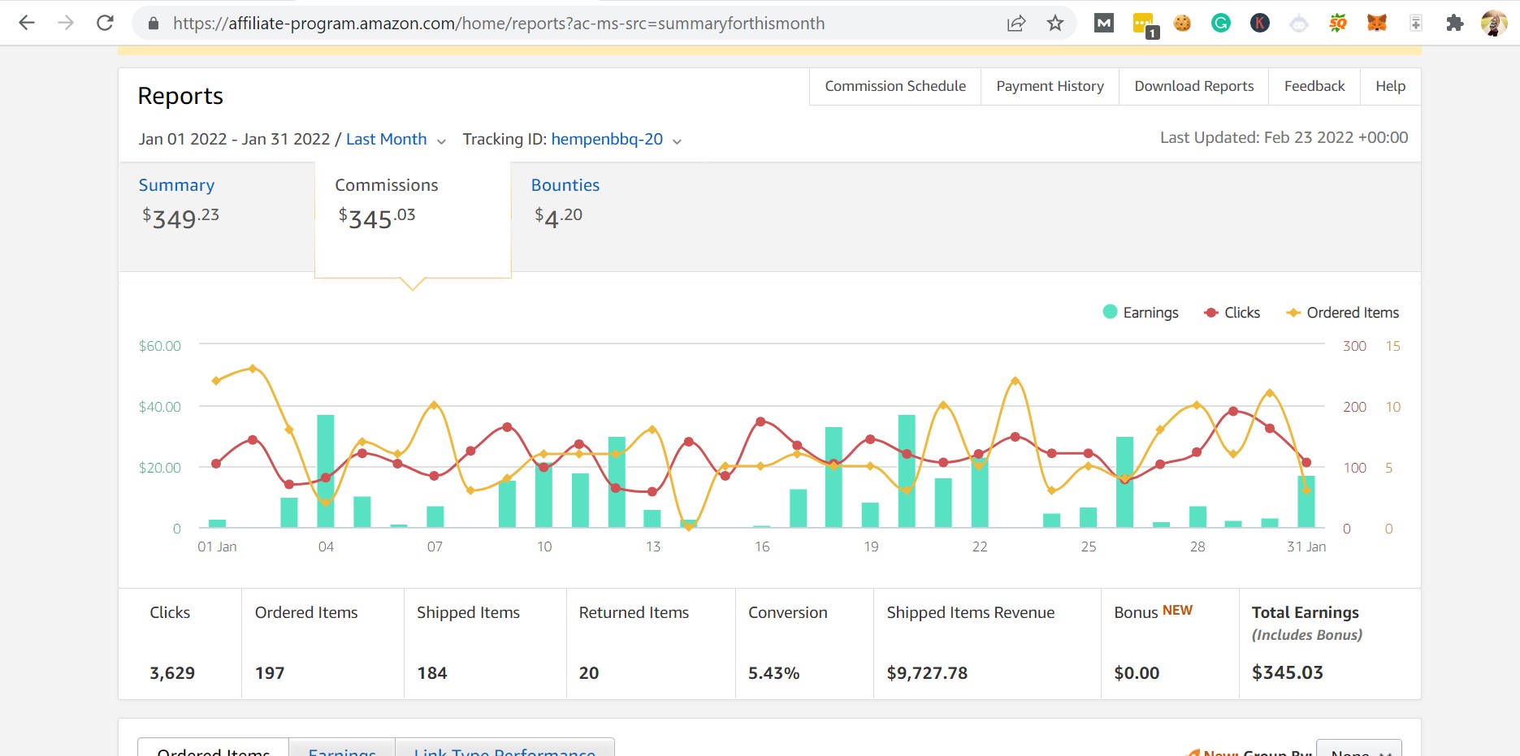This screenshot has width=1520, height=756.
Task: Go forward to the next page
Action: coord(66,23)
